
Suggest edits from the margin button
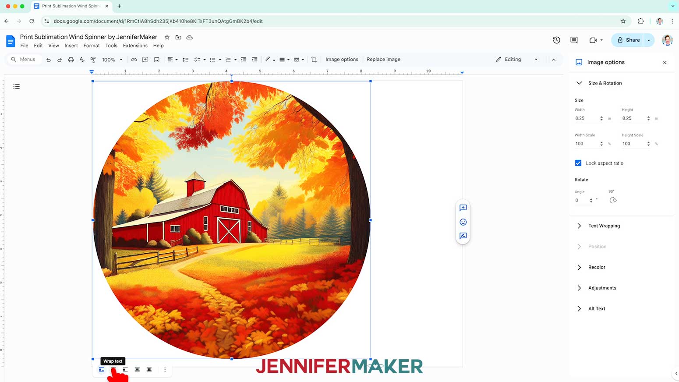click(x=463, y=236)
